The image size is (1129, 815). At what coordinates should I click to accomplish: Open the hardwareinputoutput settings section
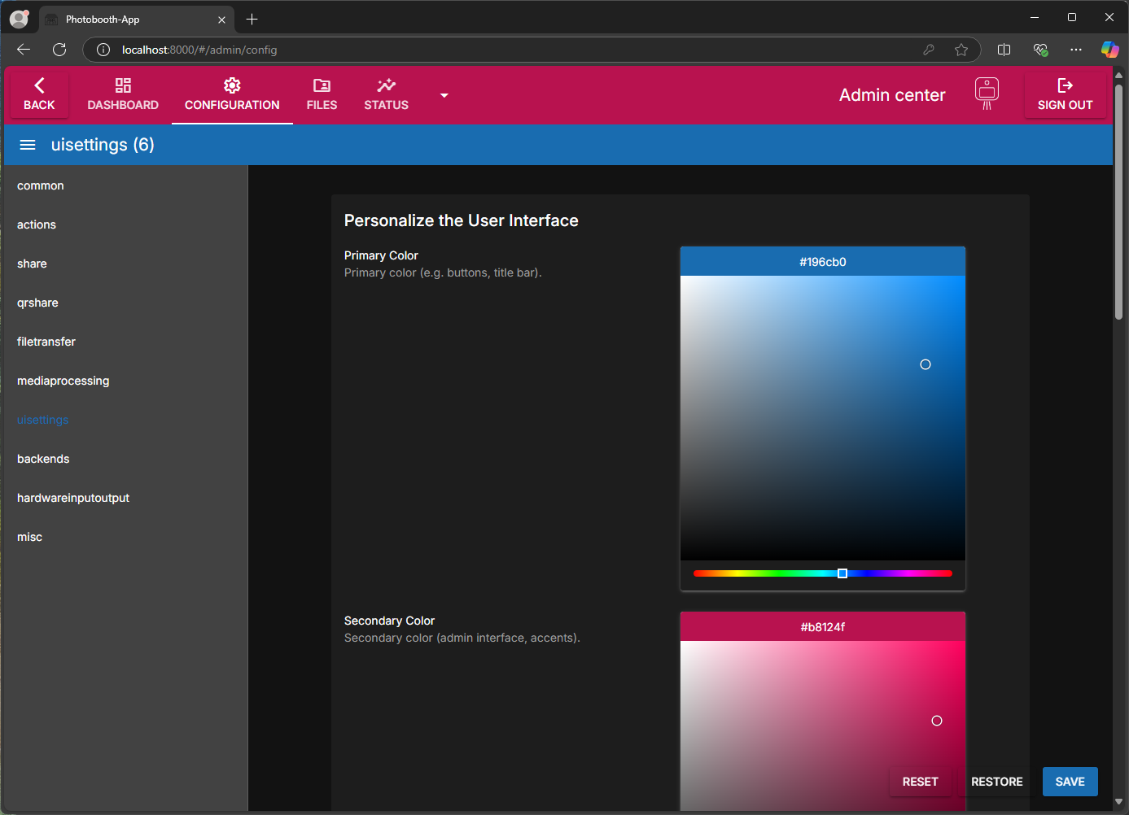(125, 498)
